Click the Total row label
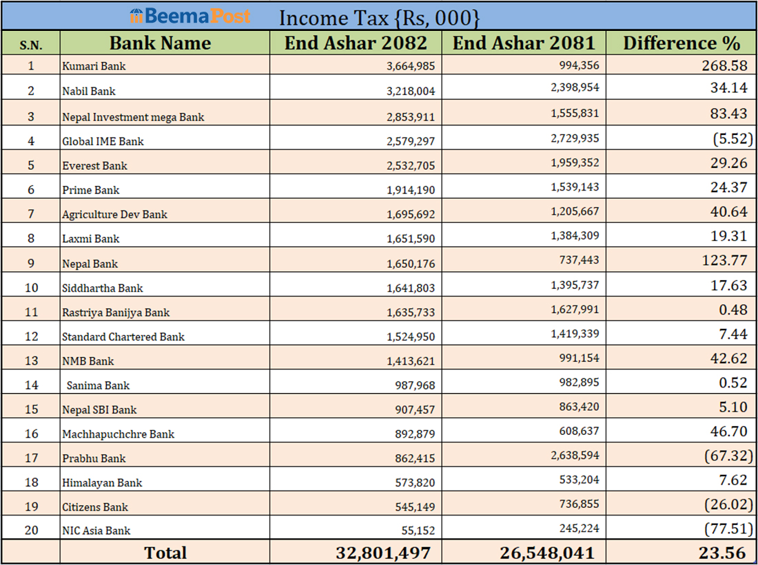Screen dimensions: 758x565 [165, 553]
